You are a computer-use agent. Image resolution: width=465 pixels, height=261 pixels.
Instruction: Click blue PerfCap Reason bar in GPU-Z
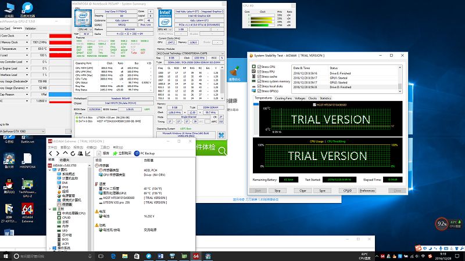tap(60, 95)
